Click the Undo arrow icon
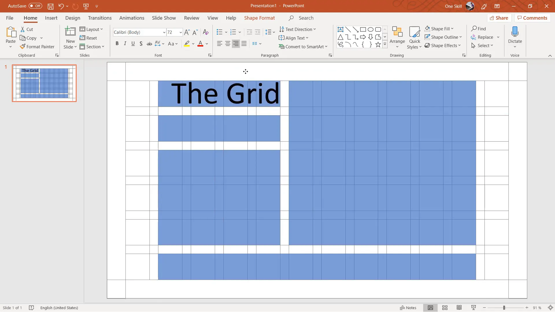Screen dimensions: 555x312 tap(61, 6)
